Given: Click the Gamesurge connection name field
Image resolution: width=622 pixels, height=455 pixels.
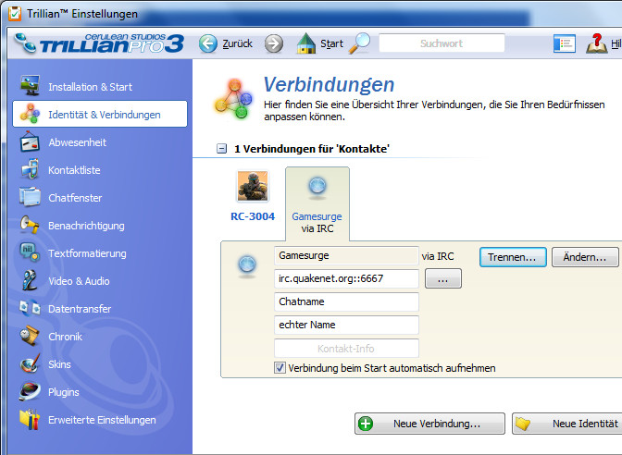Looking at the screenshot, I should [346, 255].
